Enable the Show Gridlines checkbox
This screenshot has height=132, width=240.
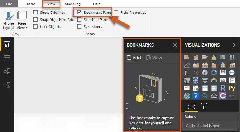click(x=36, y=13)
